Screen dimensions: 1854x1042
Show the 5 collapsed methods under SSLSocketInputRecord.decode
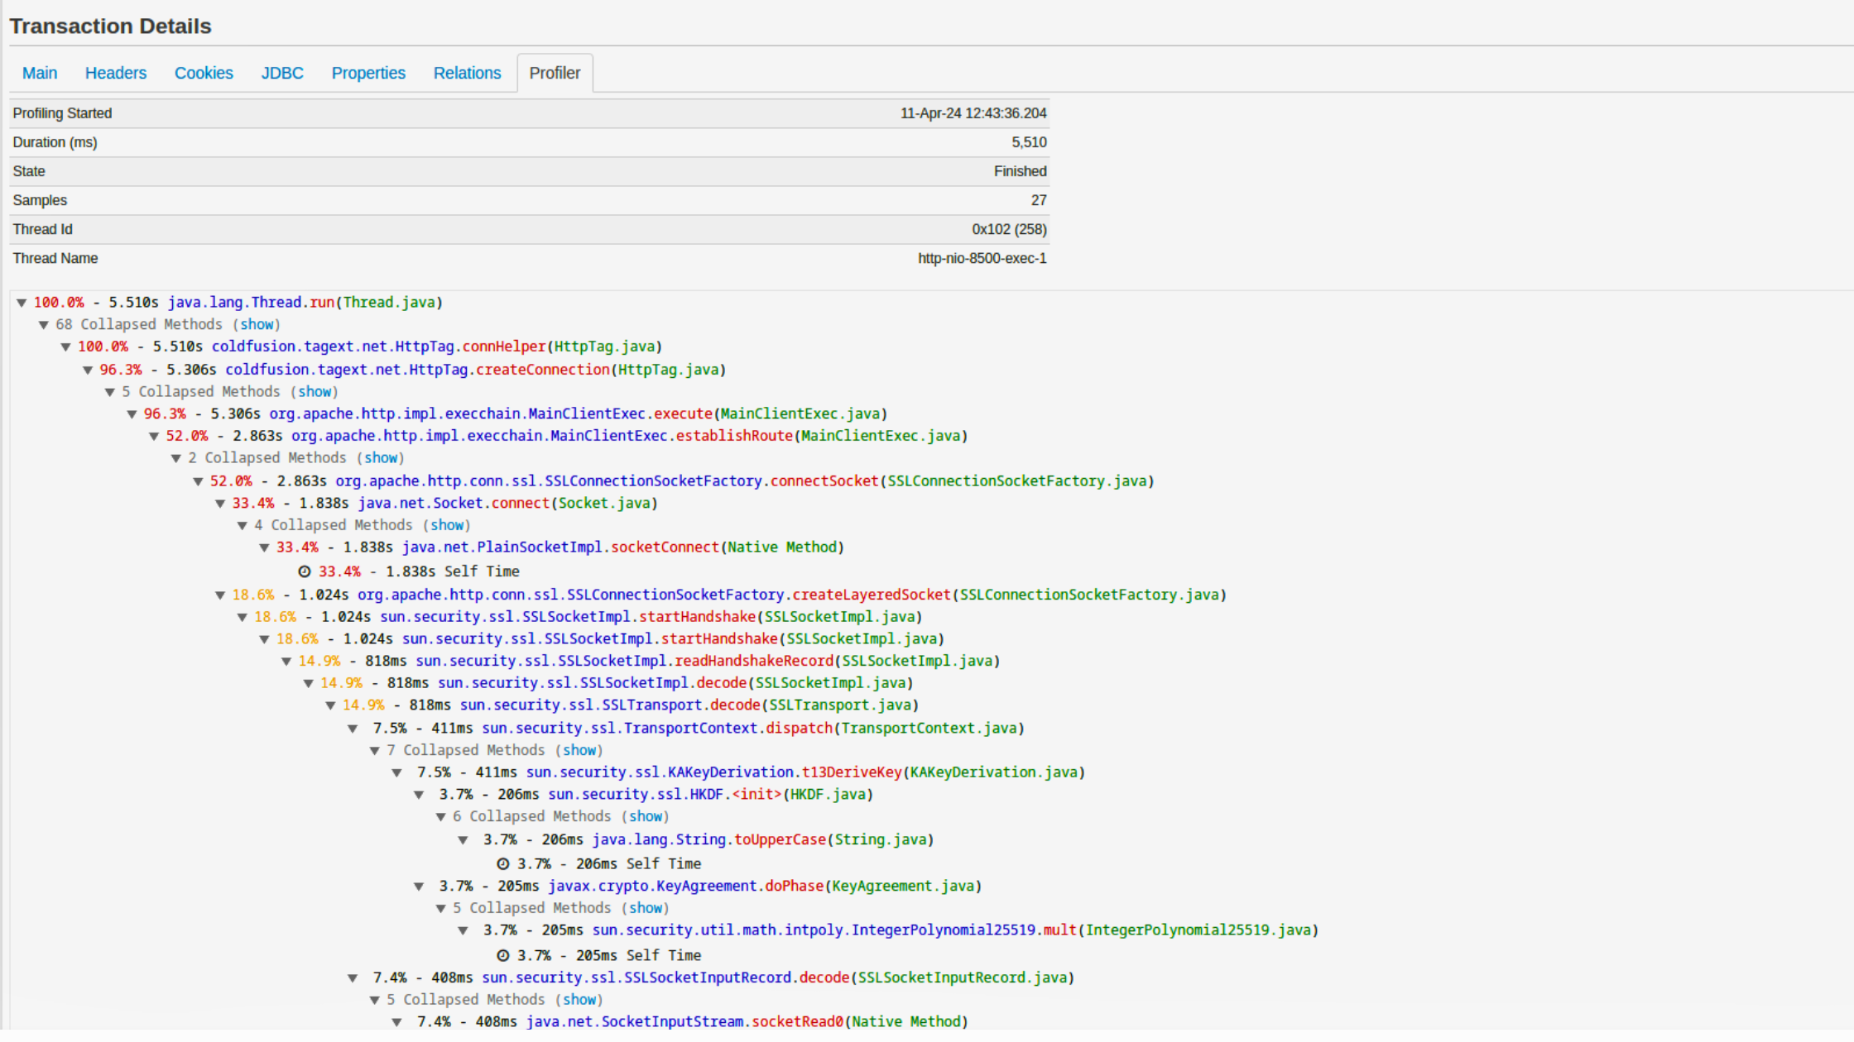pyautogui.click(x=580, y=1000)
